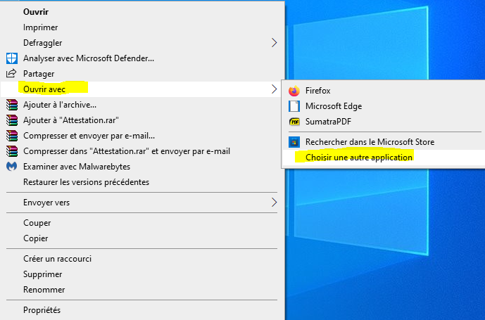The height and width of the screenshot is (320, 485).
Task: Expand the Defraggler submenu arrow
Action: [x=274, y=43]
